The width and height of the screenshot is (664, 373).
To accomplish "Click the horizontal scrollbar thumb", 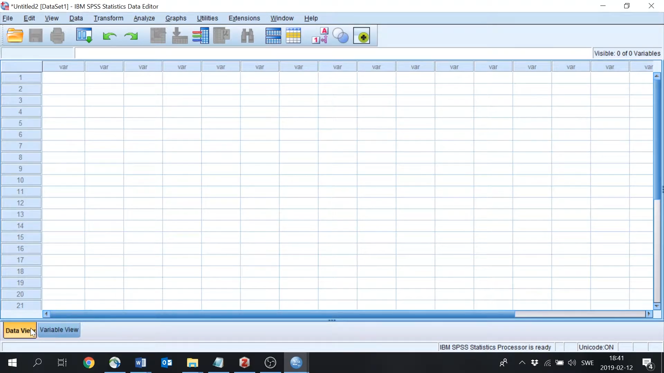I will tap(282, 314).
